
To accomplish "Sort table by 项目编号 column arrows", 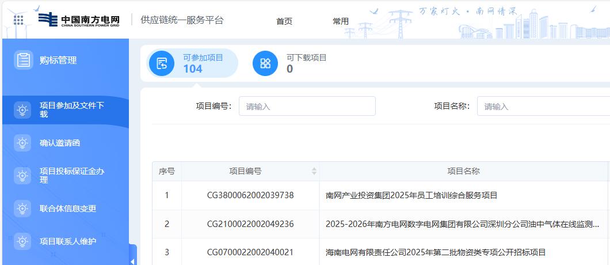I will [314, 171].
